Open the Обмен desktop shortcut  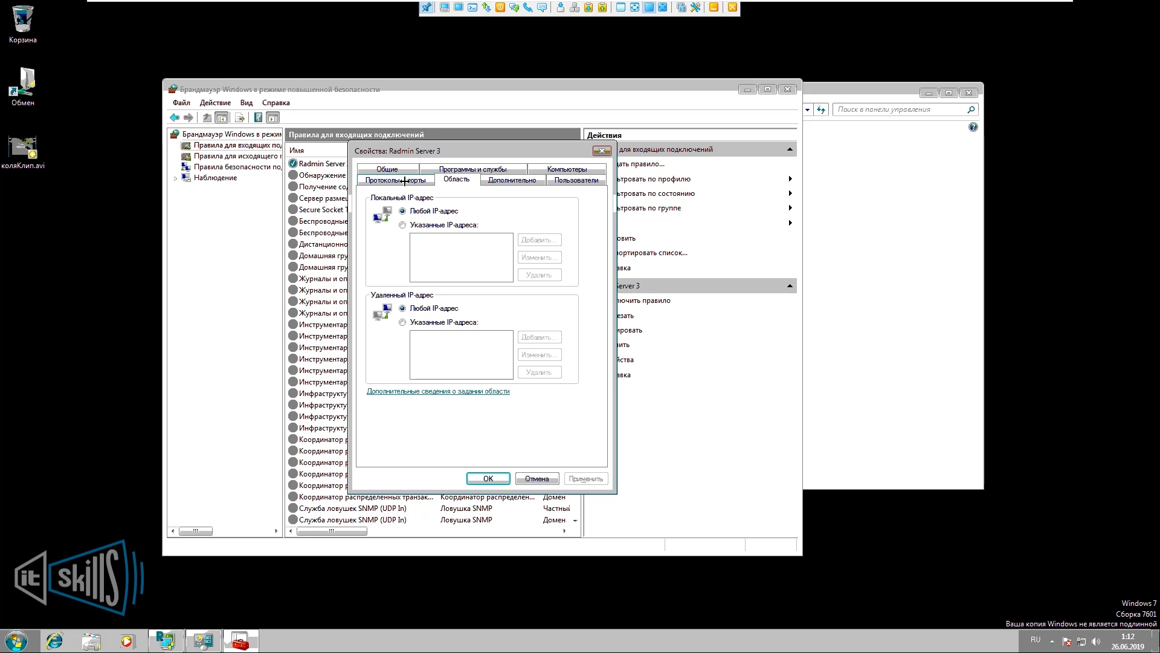(23, 87)
